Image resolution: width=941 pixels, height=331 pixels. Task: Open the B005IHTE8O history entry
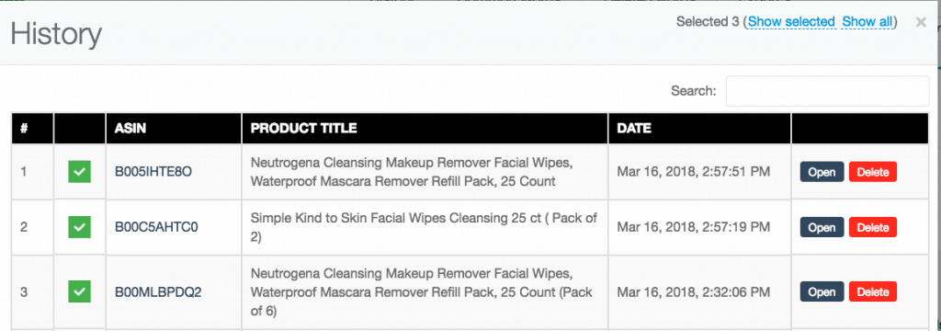pos(822,172)
